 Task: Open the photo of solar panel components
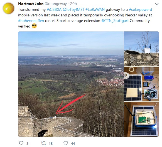tap(142, 84)
